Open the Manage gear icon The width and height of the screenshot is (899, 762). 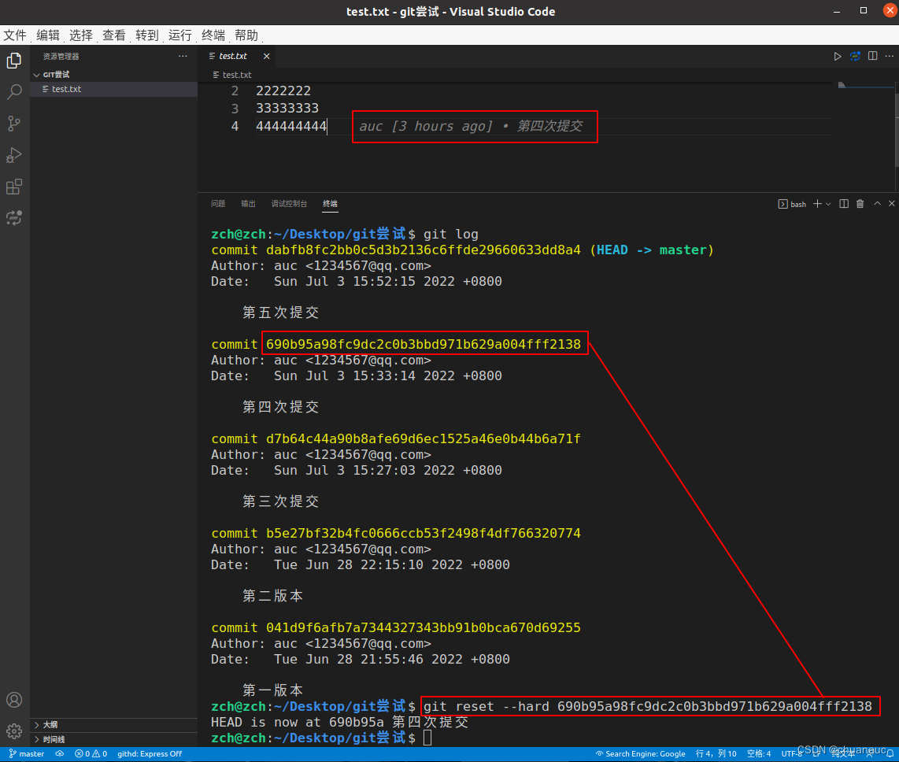(14, 731)
